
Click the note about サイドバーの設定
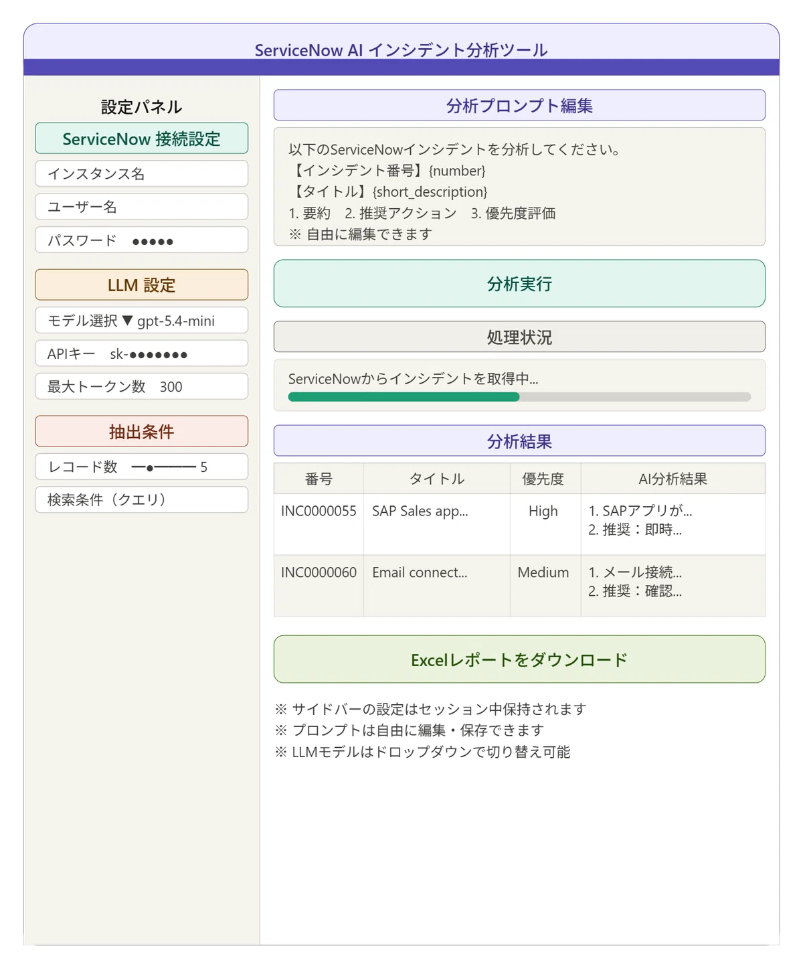[430, 709]
